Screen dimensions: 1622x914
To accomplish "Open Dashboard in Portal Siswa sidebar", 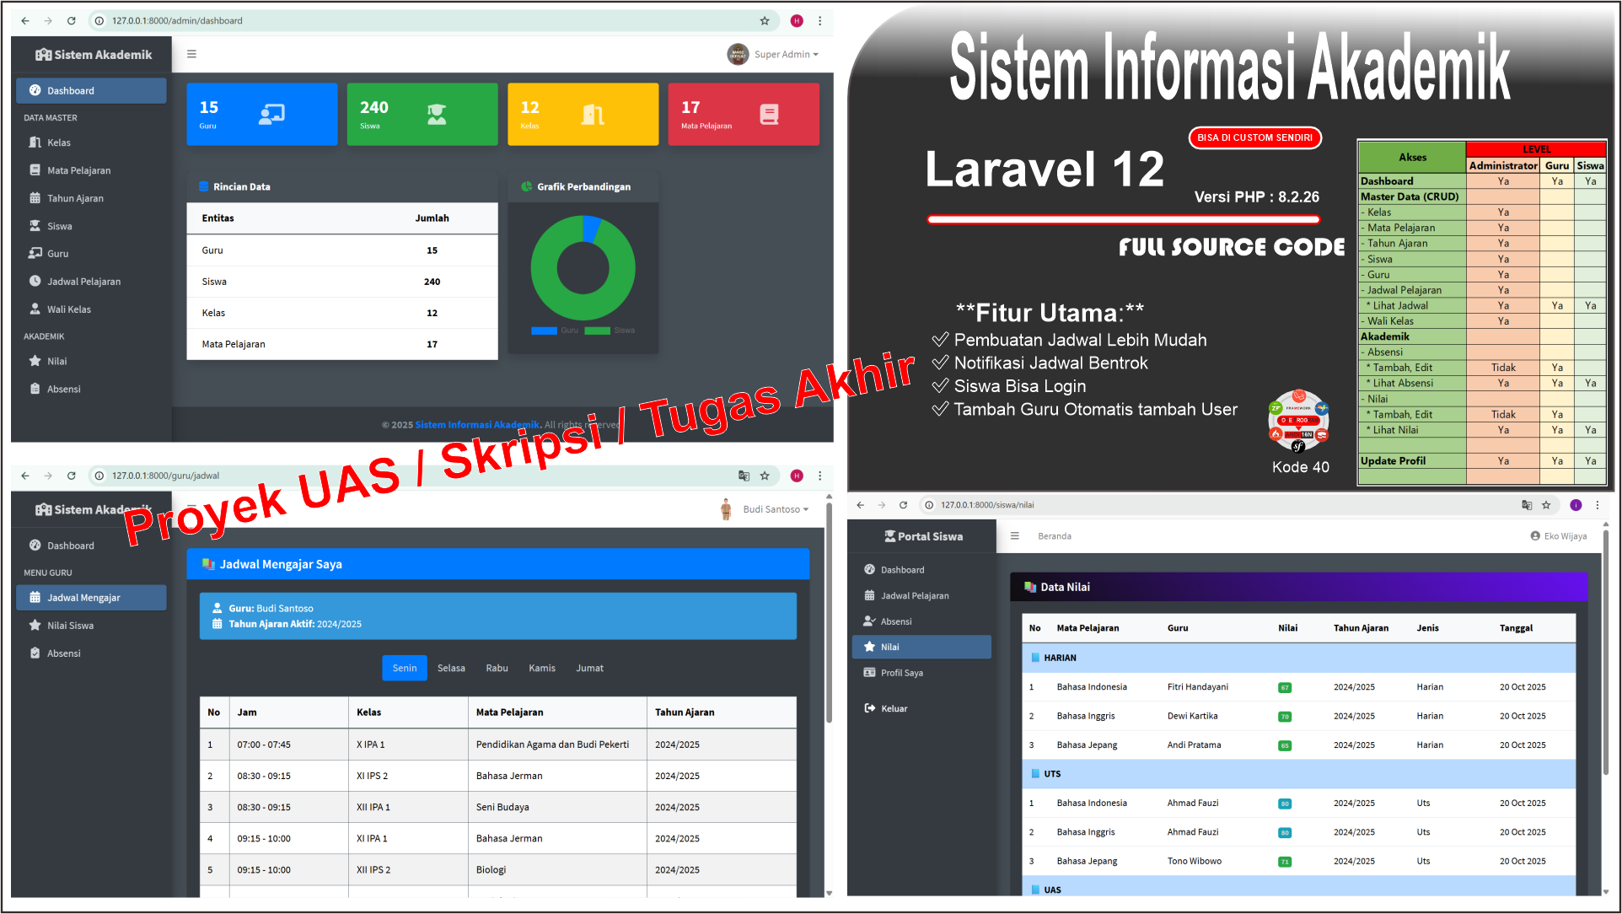I will tap(921, 570).
